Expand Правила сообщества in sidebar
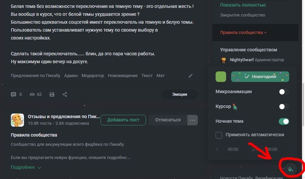The image size is (305, 179). (243, 33)
